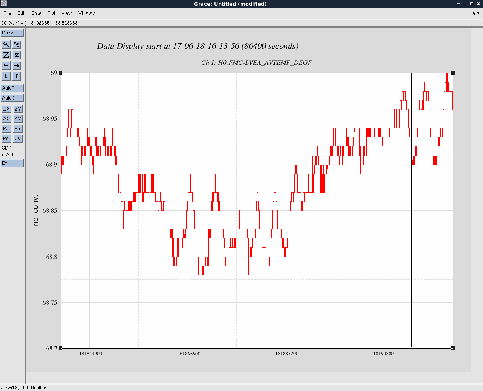Click the small z zoom-out icon

(x=17, y=55)
